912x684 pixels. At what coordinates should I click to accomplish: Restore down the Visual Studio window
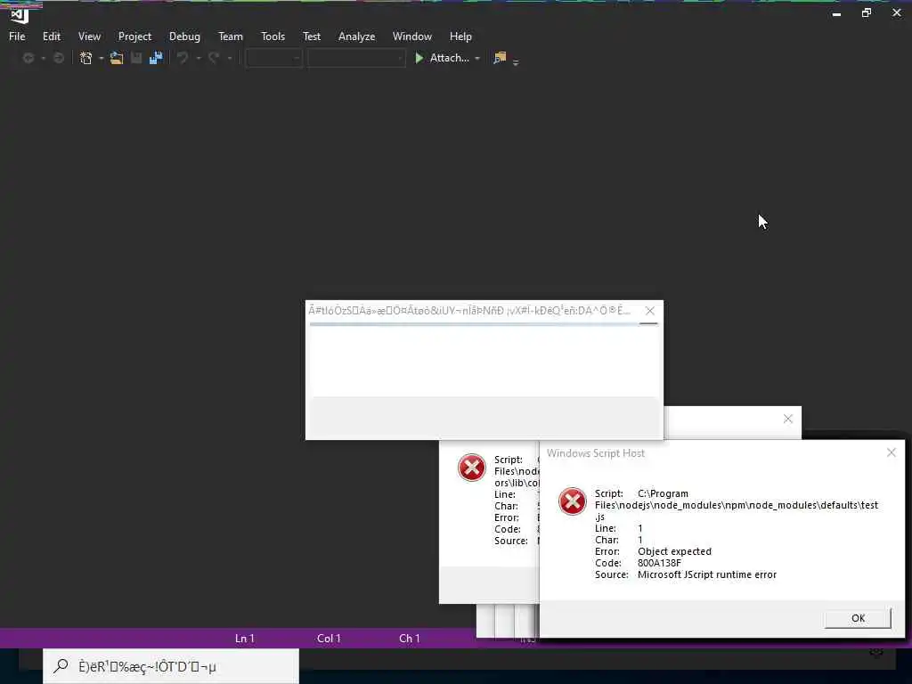[x=866, y=12]
